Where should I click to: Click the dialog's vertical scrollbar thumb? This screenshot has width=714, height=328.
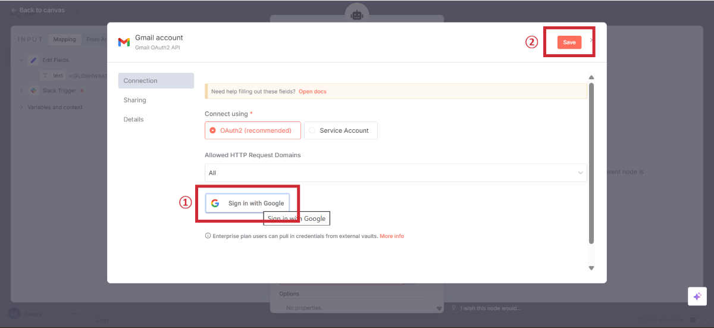pos(591,163)
